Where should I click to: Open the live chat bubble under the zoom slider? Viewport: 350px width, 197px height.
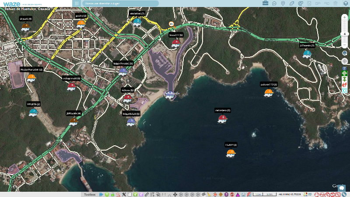pyautogui.click(x=344, y=53)
